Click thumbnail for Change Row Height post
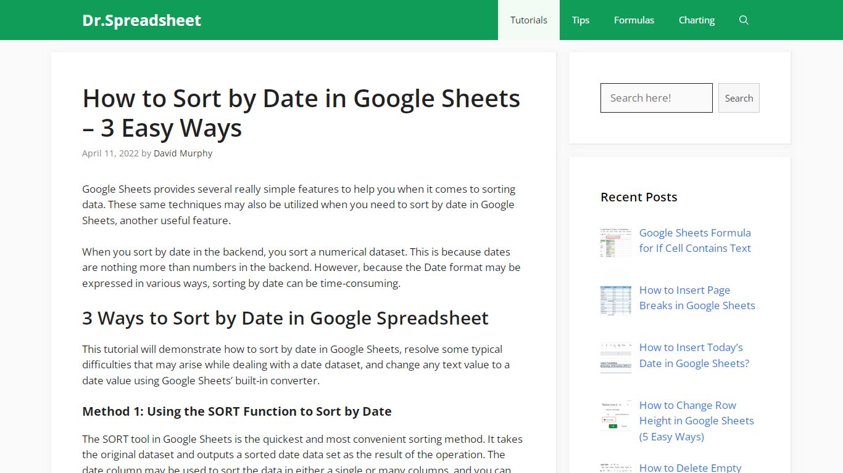The image size is (843, 473). (x=616, y=416)
